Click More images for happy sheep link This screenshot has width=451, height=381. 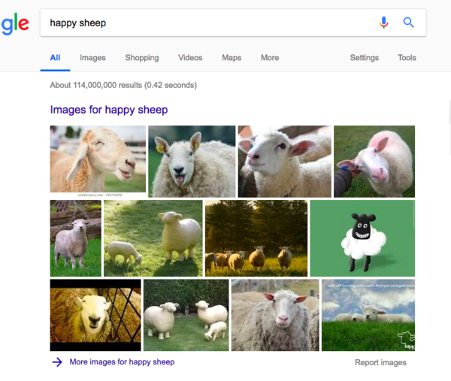122,362
